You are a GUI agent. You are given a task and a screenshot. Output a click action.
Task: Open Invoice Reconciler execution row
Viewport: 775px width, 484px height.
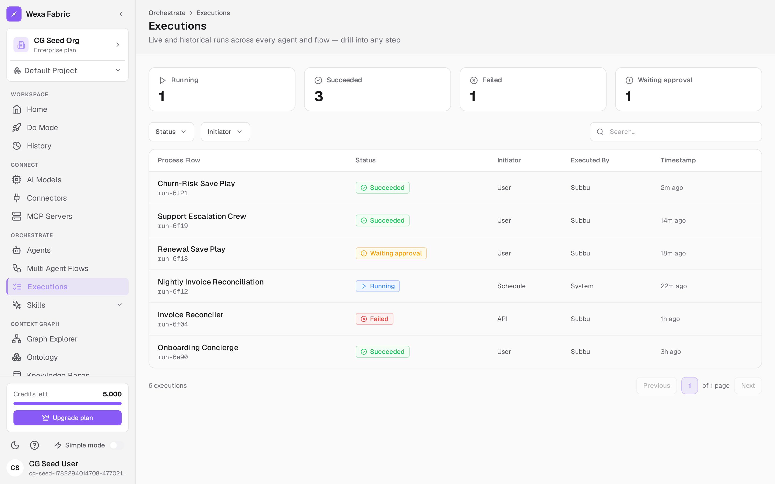coord(455,319)
